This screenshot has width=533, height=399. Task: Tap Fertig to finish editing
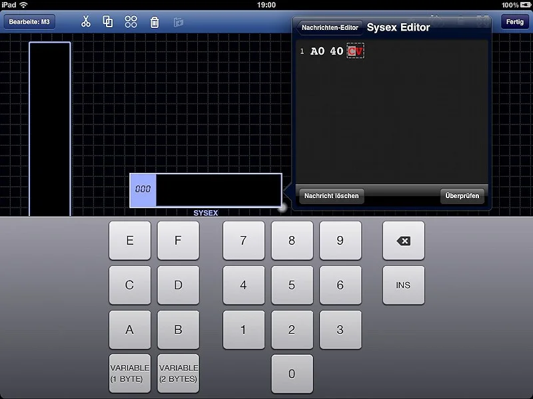514,22
